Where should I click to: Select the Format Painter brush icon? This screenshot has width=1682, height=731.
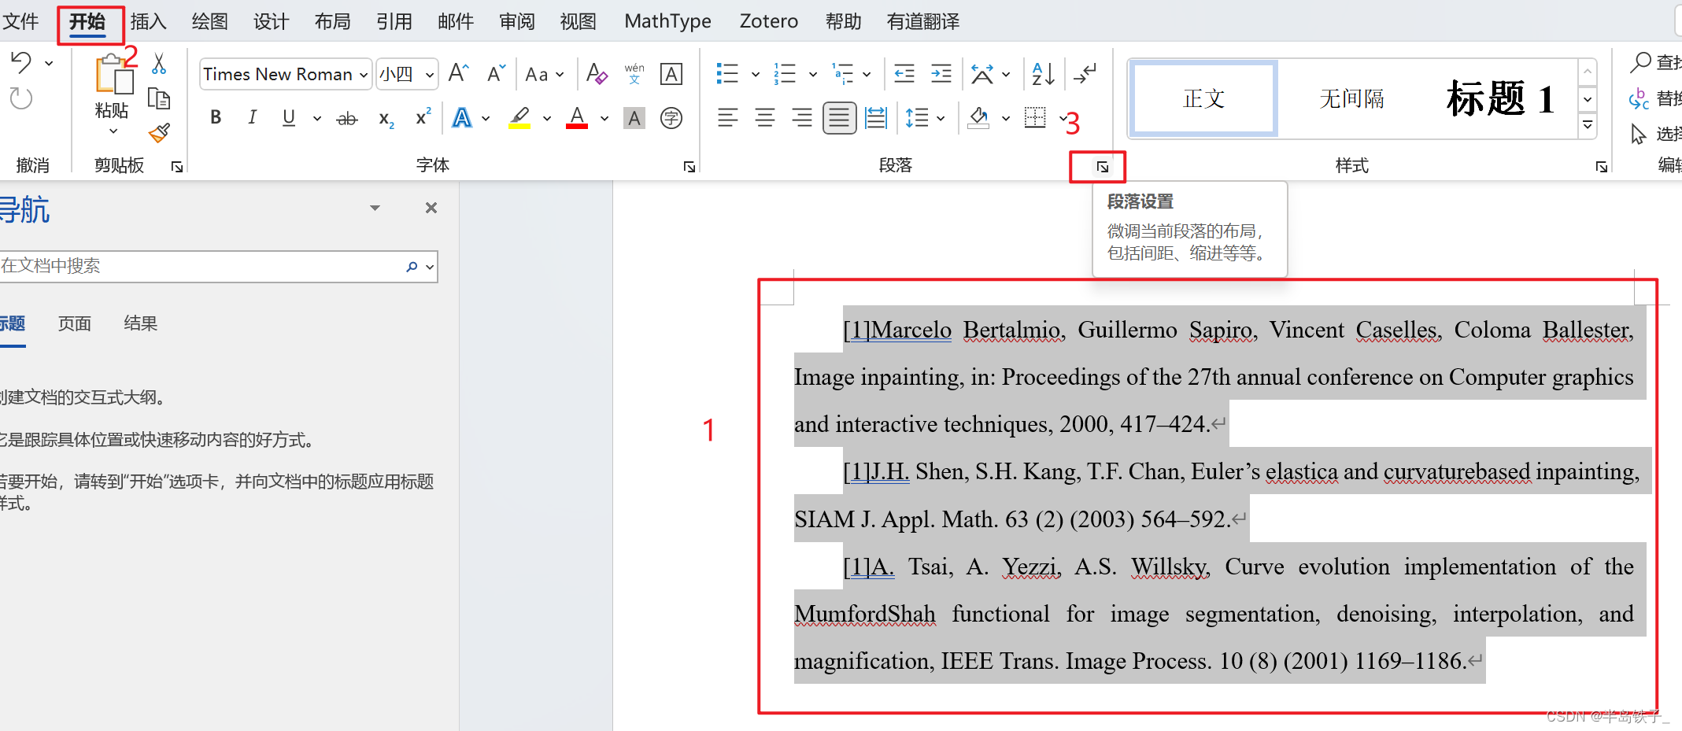pos(159,133)
